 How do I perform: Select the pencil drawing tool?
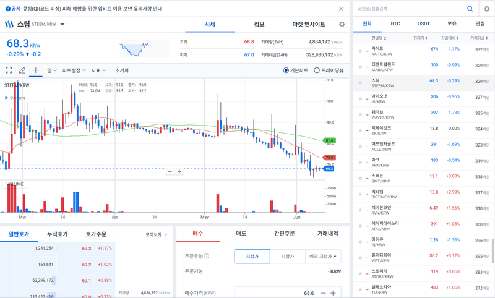pos(22,70)
